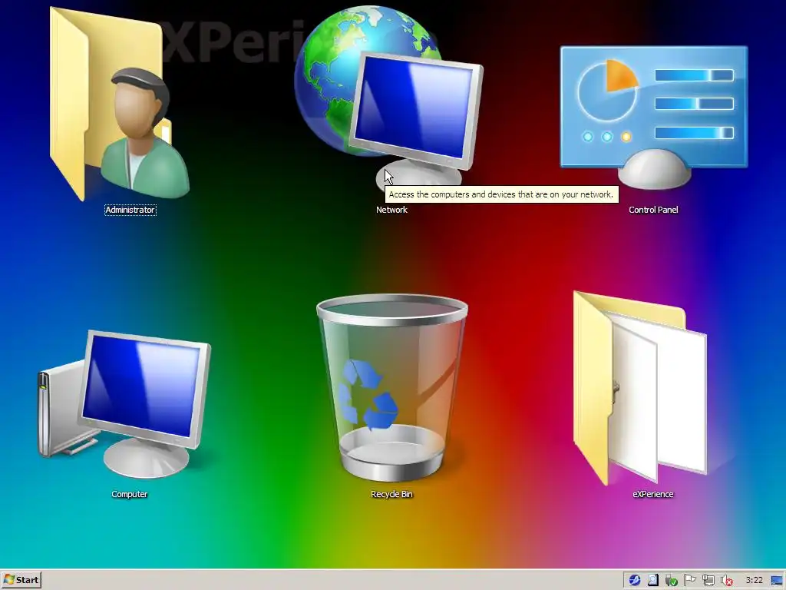Open the Action Center flag tray icon
786x590 pixels.
(x=690, y=581)
